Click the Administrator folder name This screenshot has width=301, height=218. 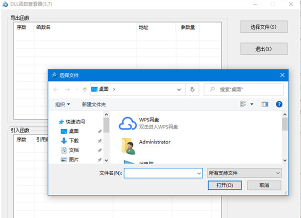click(154, 142)
